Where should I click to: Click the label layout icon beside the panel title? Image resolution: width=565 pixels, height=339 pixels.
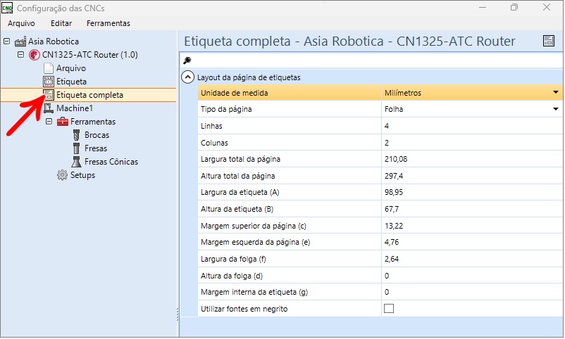coord(548,41)
